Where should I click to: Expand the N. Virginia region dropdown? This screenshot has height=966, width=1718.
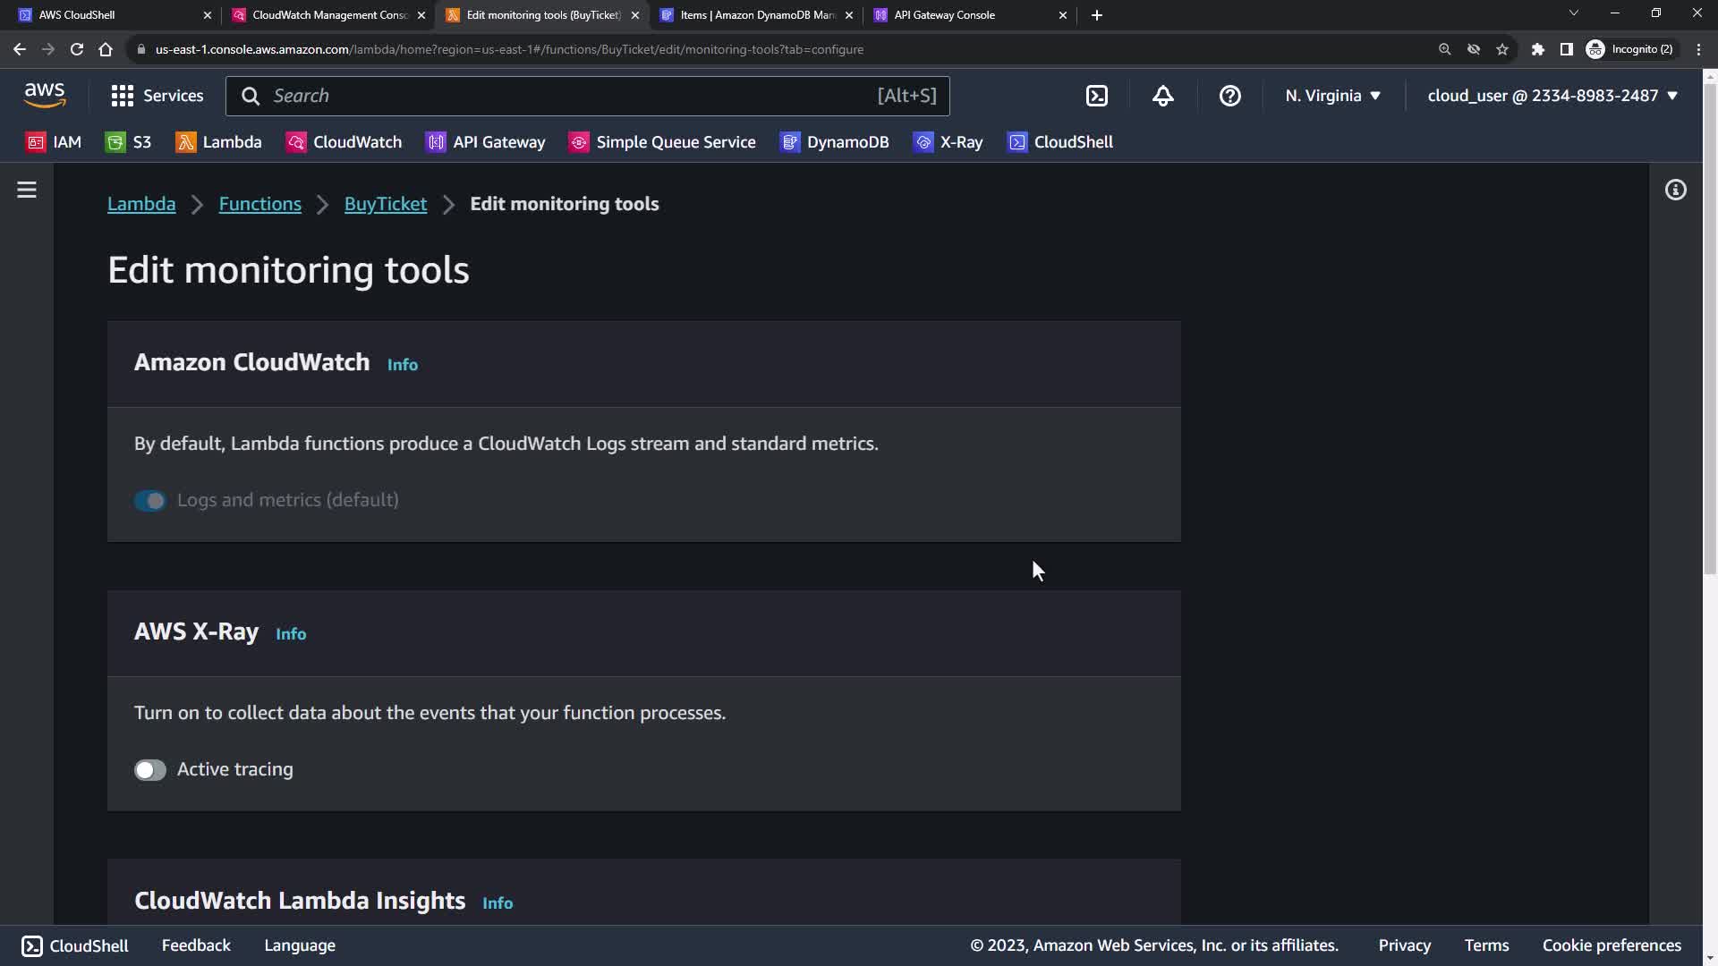pyautogui.click(x=1332, y=96)
